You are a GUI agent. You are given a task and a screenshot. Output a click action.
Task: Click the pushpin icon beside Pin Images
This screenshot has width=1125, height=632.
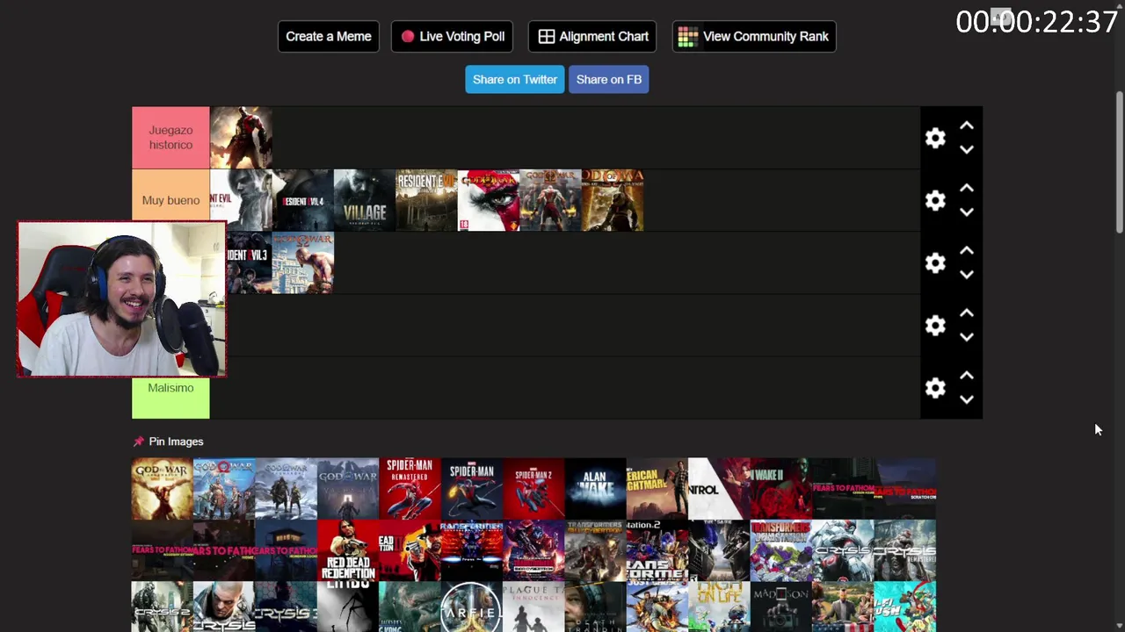click(x=138, y=442)
